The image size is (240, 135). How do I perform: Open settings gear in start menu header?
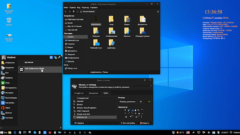pyautogui.click(x=51, y=57)
